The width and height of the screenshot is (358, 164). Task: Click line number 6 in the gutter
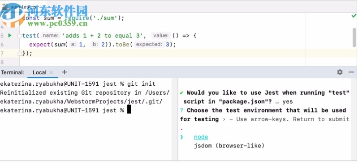point(2,44)
